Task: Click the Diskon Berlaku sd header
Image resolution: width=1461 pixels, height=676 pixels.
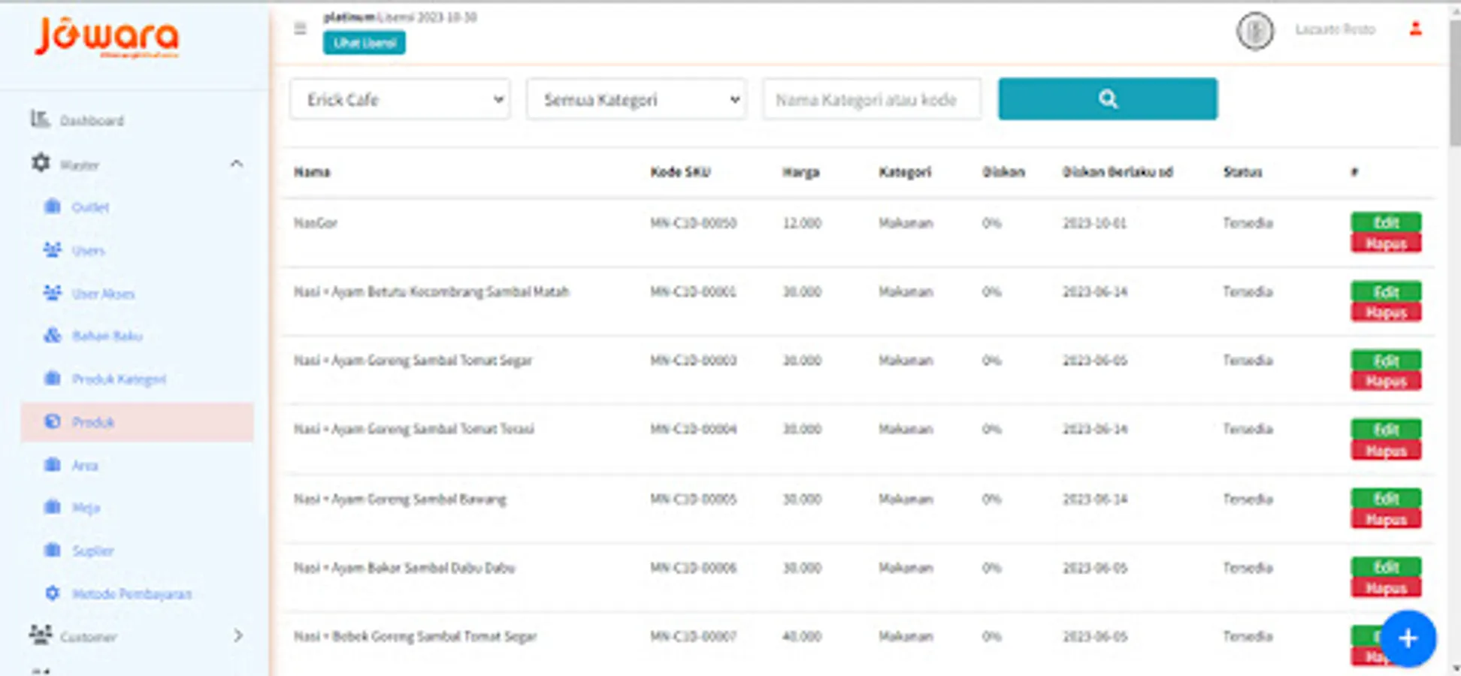Action: click(x=1118, y=172)
